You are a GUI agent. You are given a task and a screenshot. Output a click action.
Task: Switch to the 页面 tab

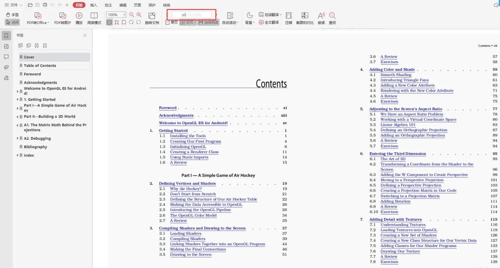137,5
